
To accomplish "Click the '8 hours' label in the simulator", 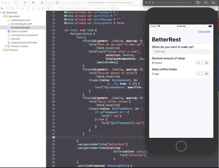I will tap(157, 63).
